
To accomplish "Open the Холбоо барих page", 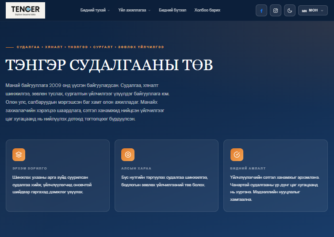I will point(207,10).
